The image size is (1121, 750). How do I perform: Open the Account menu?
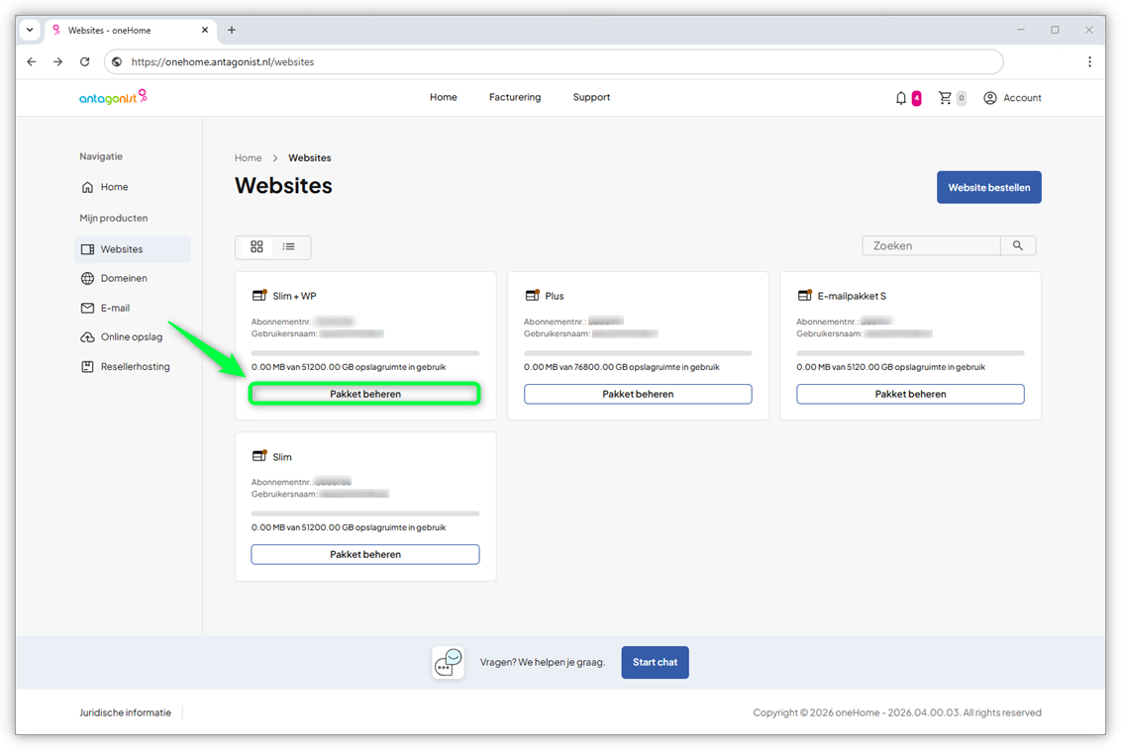[1012, 97]
